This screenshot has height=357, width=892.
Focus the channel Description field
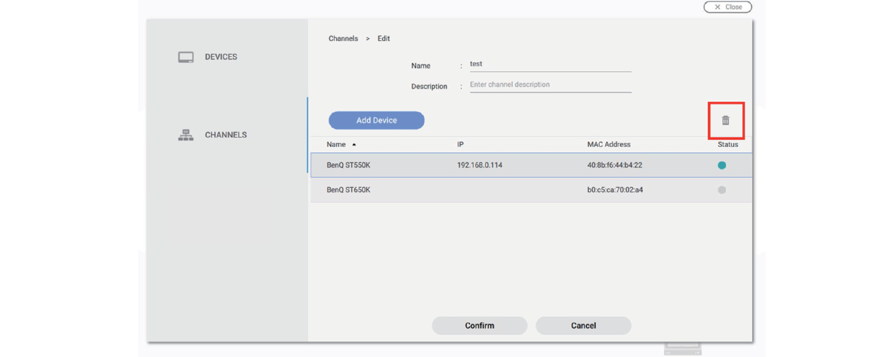click(550, 85)
